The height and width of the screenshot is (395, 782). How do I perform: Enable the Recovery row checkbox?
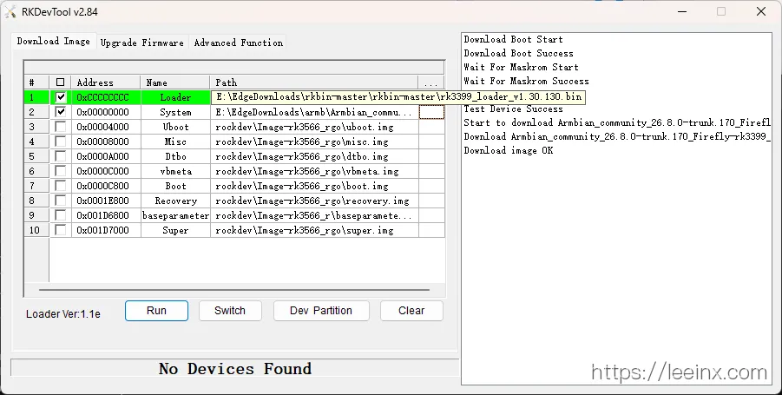[x=61, y=201]
